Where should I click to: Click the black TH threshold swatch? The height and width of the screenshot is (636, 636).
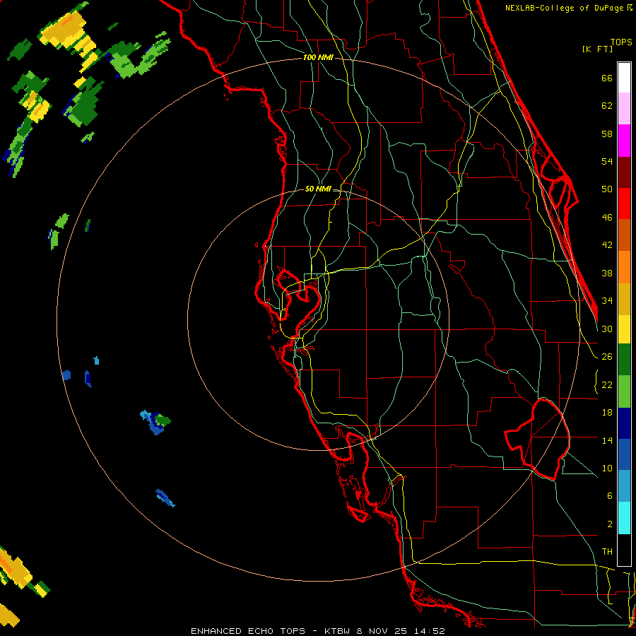624,550
